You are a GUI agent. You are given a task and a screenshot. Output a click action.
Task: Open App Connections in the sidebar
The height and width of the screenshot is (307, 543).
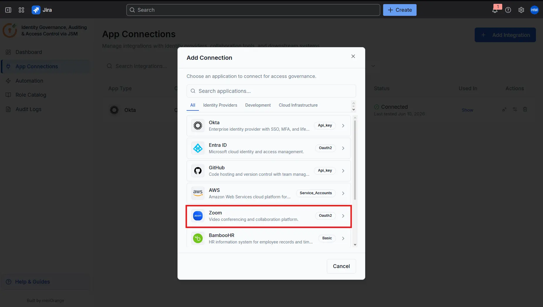tap(45, 66)
